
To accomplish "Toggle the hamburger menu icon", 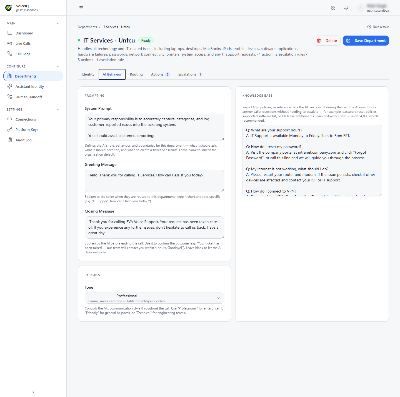I will click(81, 8).
